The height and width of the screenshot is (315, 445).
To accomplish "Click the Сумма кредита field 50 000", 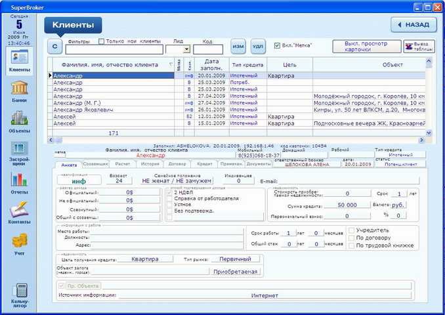I will (x=347, y=205).
